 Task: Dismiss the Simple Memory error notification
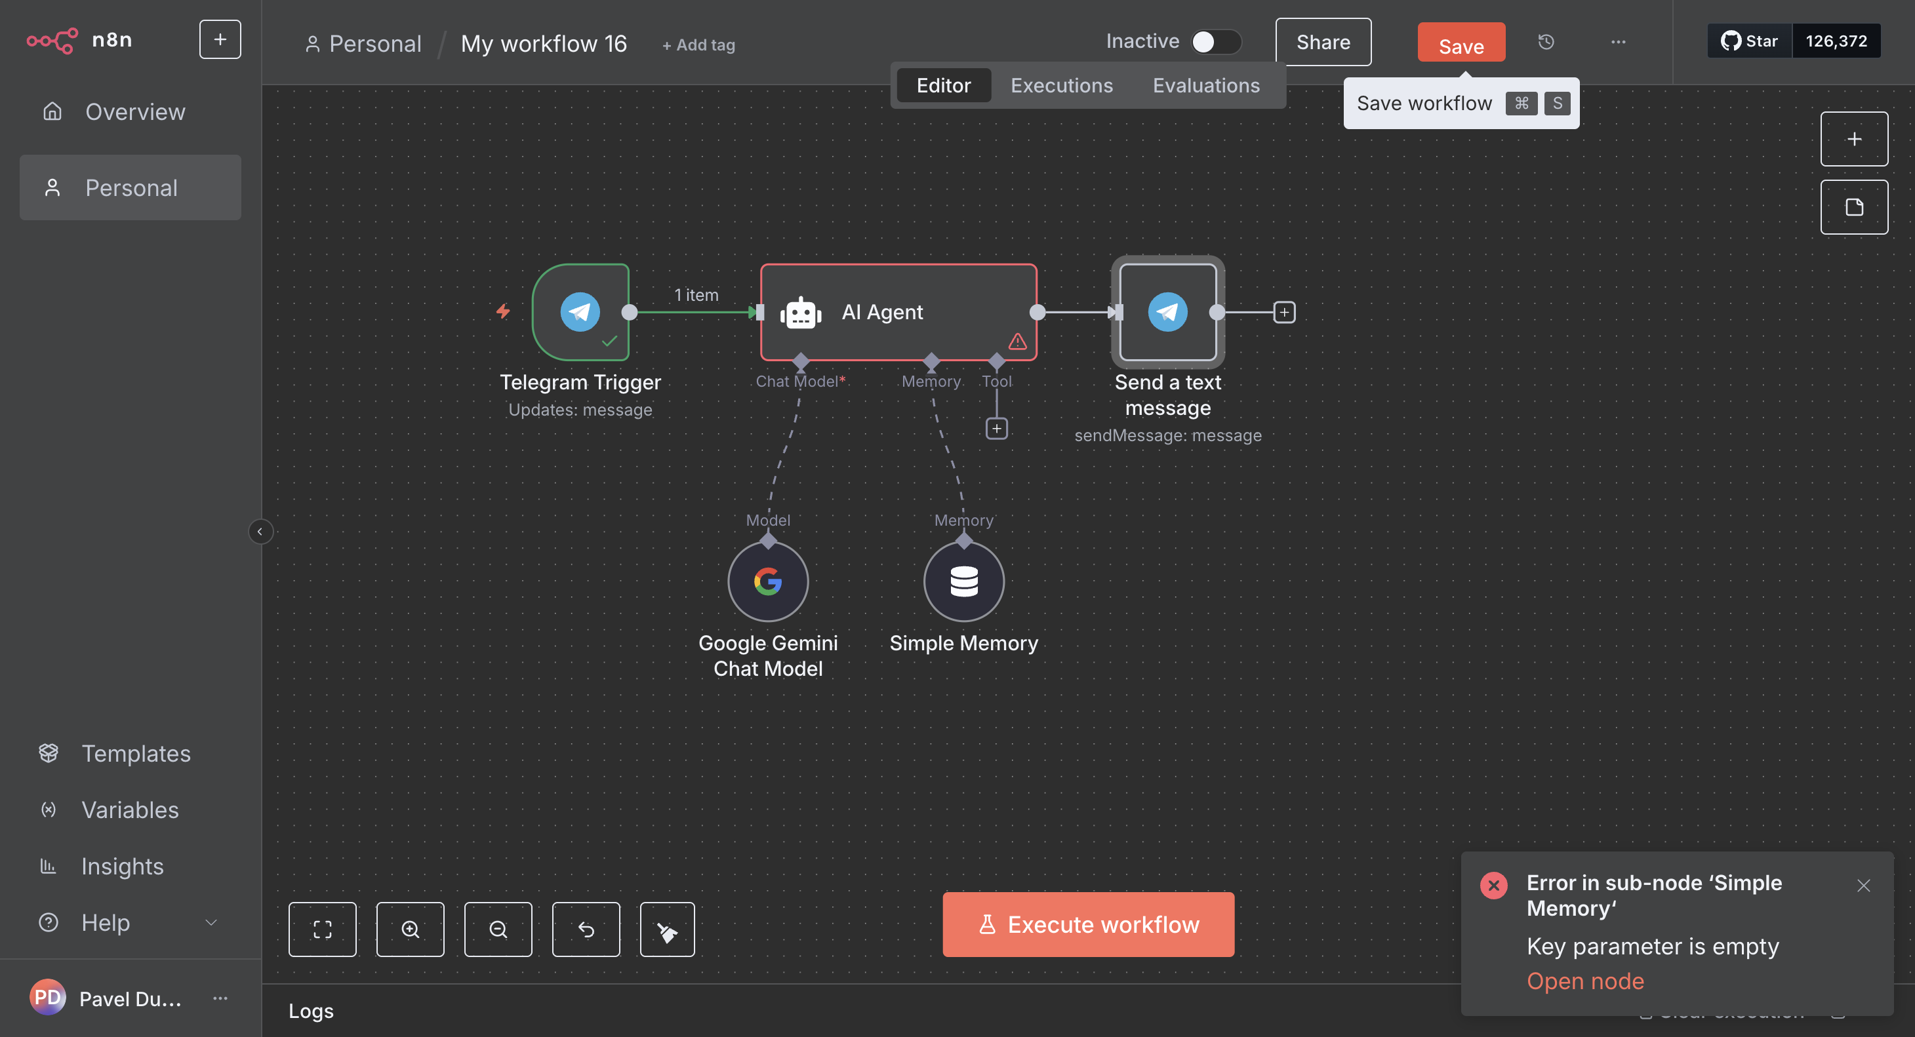pyautogui.click(x=1863, y=885)
